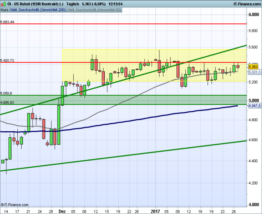Click date label 24 on the axis
The height and width of the screenshot is (214, 262).
40,212
